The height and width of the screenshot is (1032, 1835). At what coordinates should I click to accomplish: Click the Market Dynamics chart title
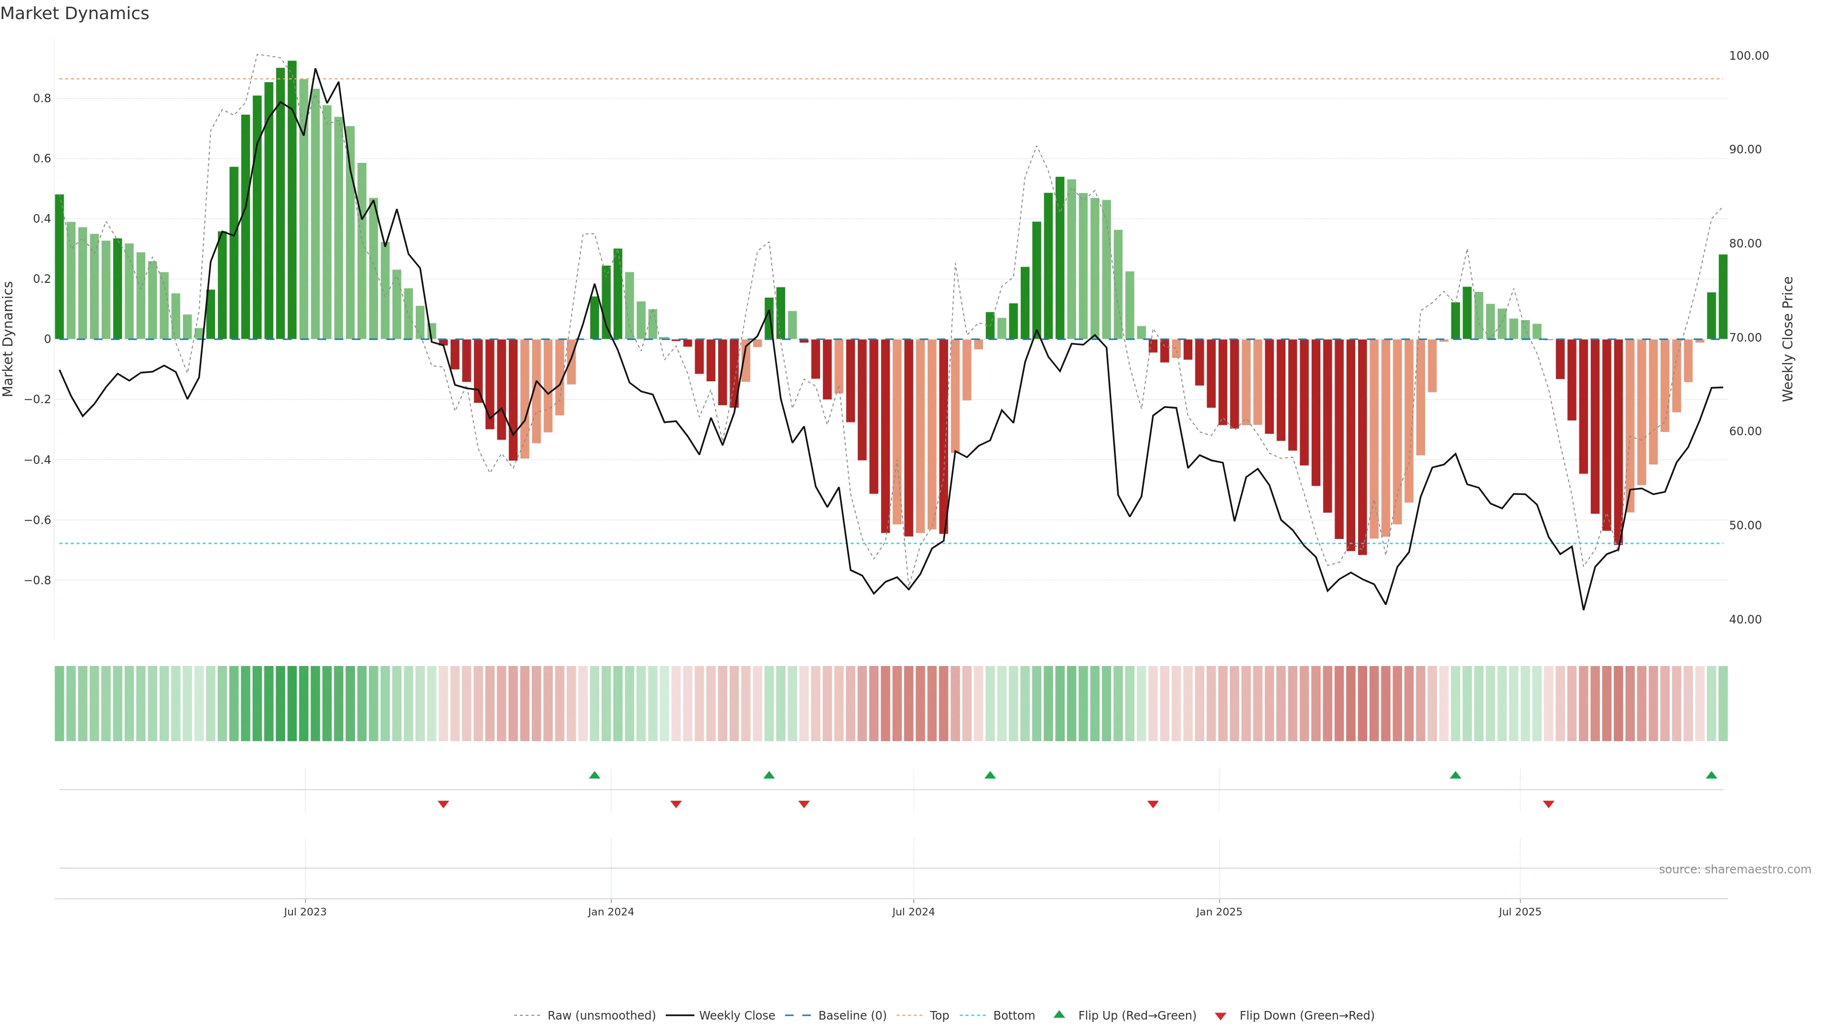(x=75, y=13)
